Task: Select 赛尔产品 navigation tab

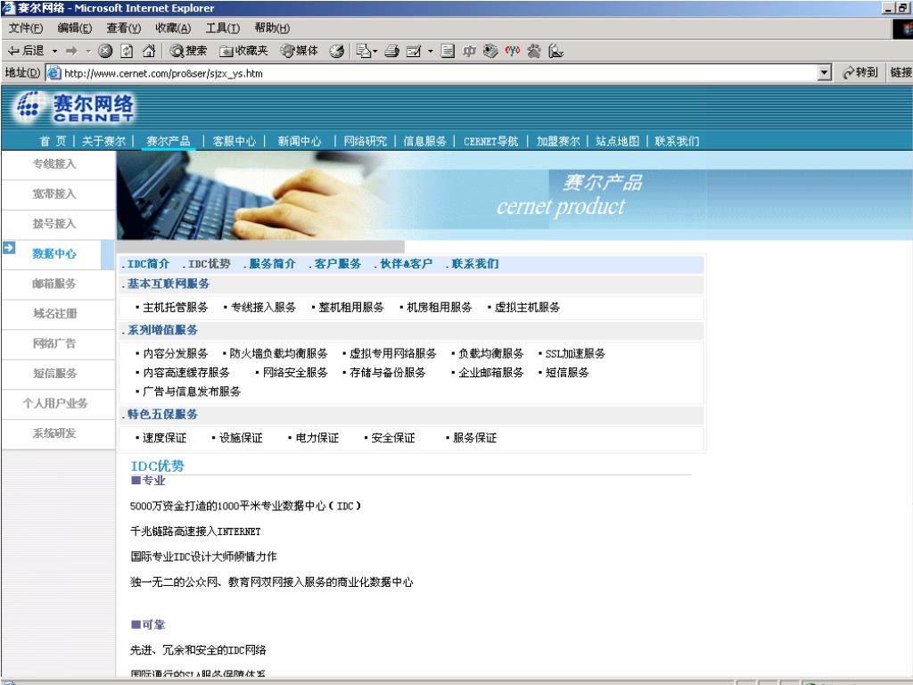Action: [x=169, y=141]
